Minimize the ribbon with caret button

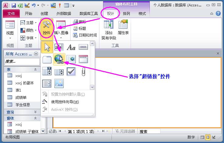[x=212, y=14]
